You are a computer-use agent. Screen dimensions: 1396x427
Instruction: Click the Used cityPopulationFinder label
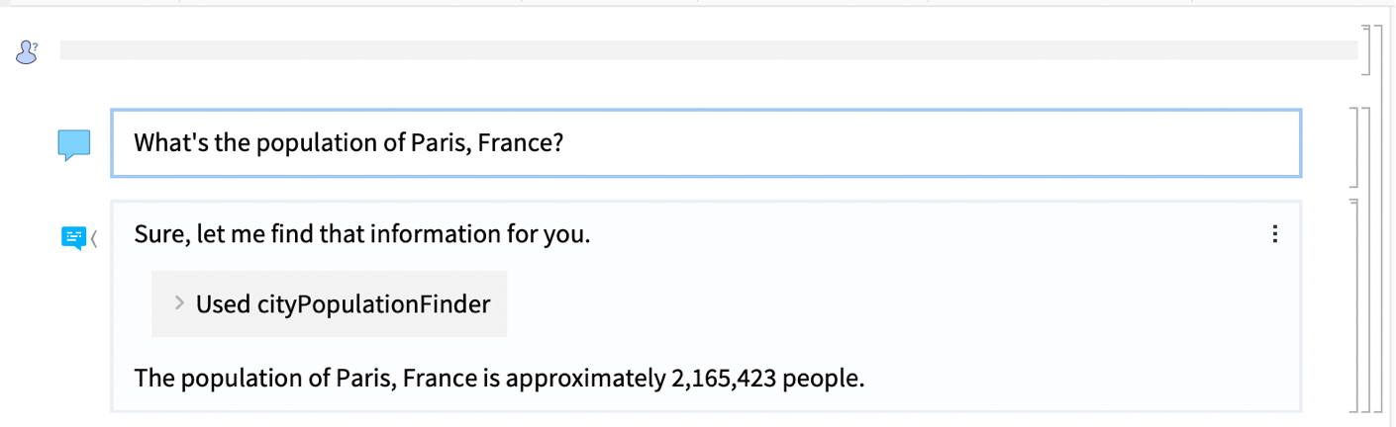tap(343, 304)
